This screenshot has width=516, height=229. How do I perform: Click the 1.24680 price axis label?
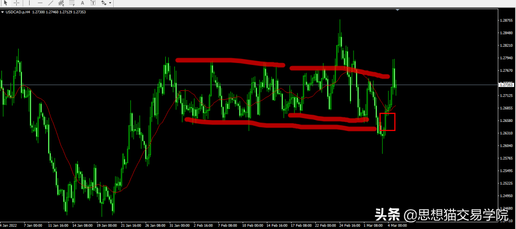[506, 208]
